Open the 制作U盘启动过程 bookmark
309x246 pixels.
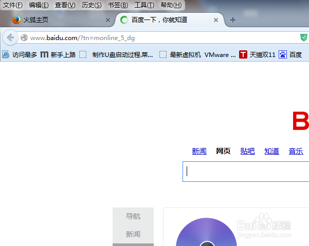pyautogui.click(x=116, y=54)
